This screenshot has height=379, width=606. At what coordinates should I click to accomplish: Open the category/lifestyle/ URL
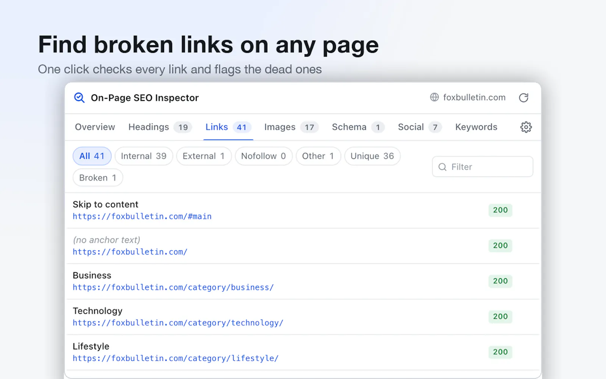(x=176, y=359)
